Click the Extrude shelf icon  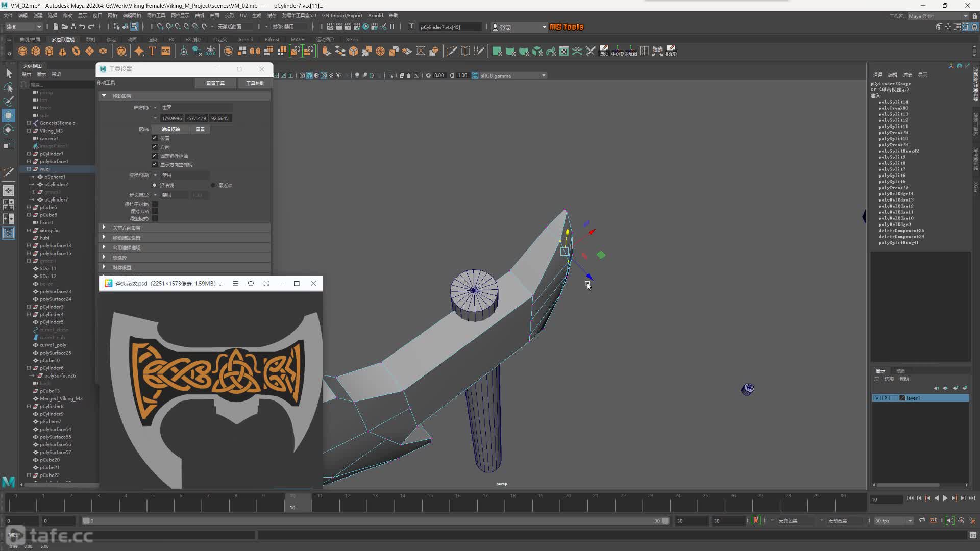pos(326,51)
